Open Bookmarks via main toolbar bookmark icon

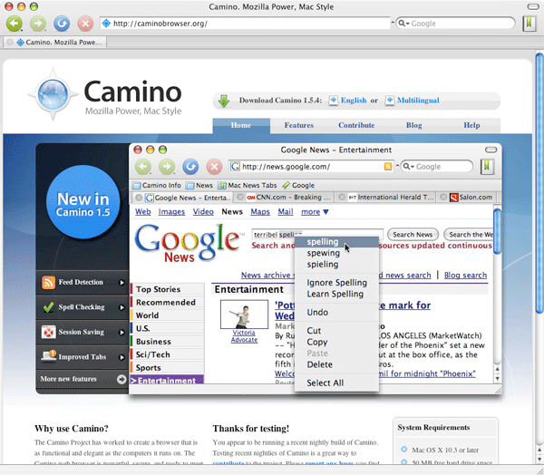pos(529,24)
